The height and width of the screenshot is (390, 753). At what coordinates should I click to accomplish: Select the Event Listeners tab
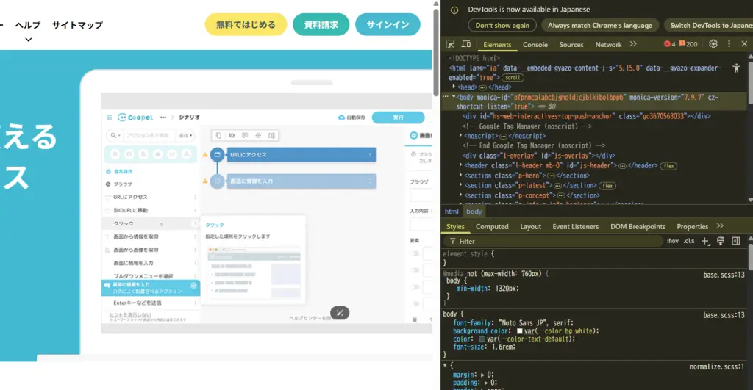point(575,226)
